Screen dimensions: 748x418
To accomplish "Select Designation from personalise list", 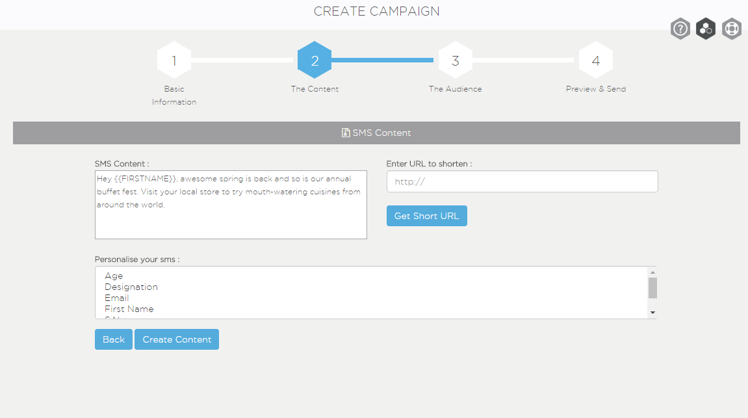I will pyautogui.click(x=131, y=287).
